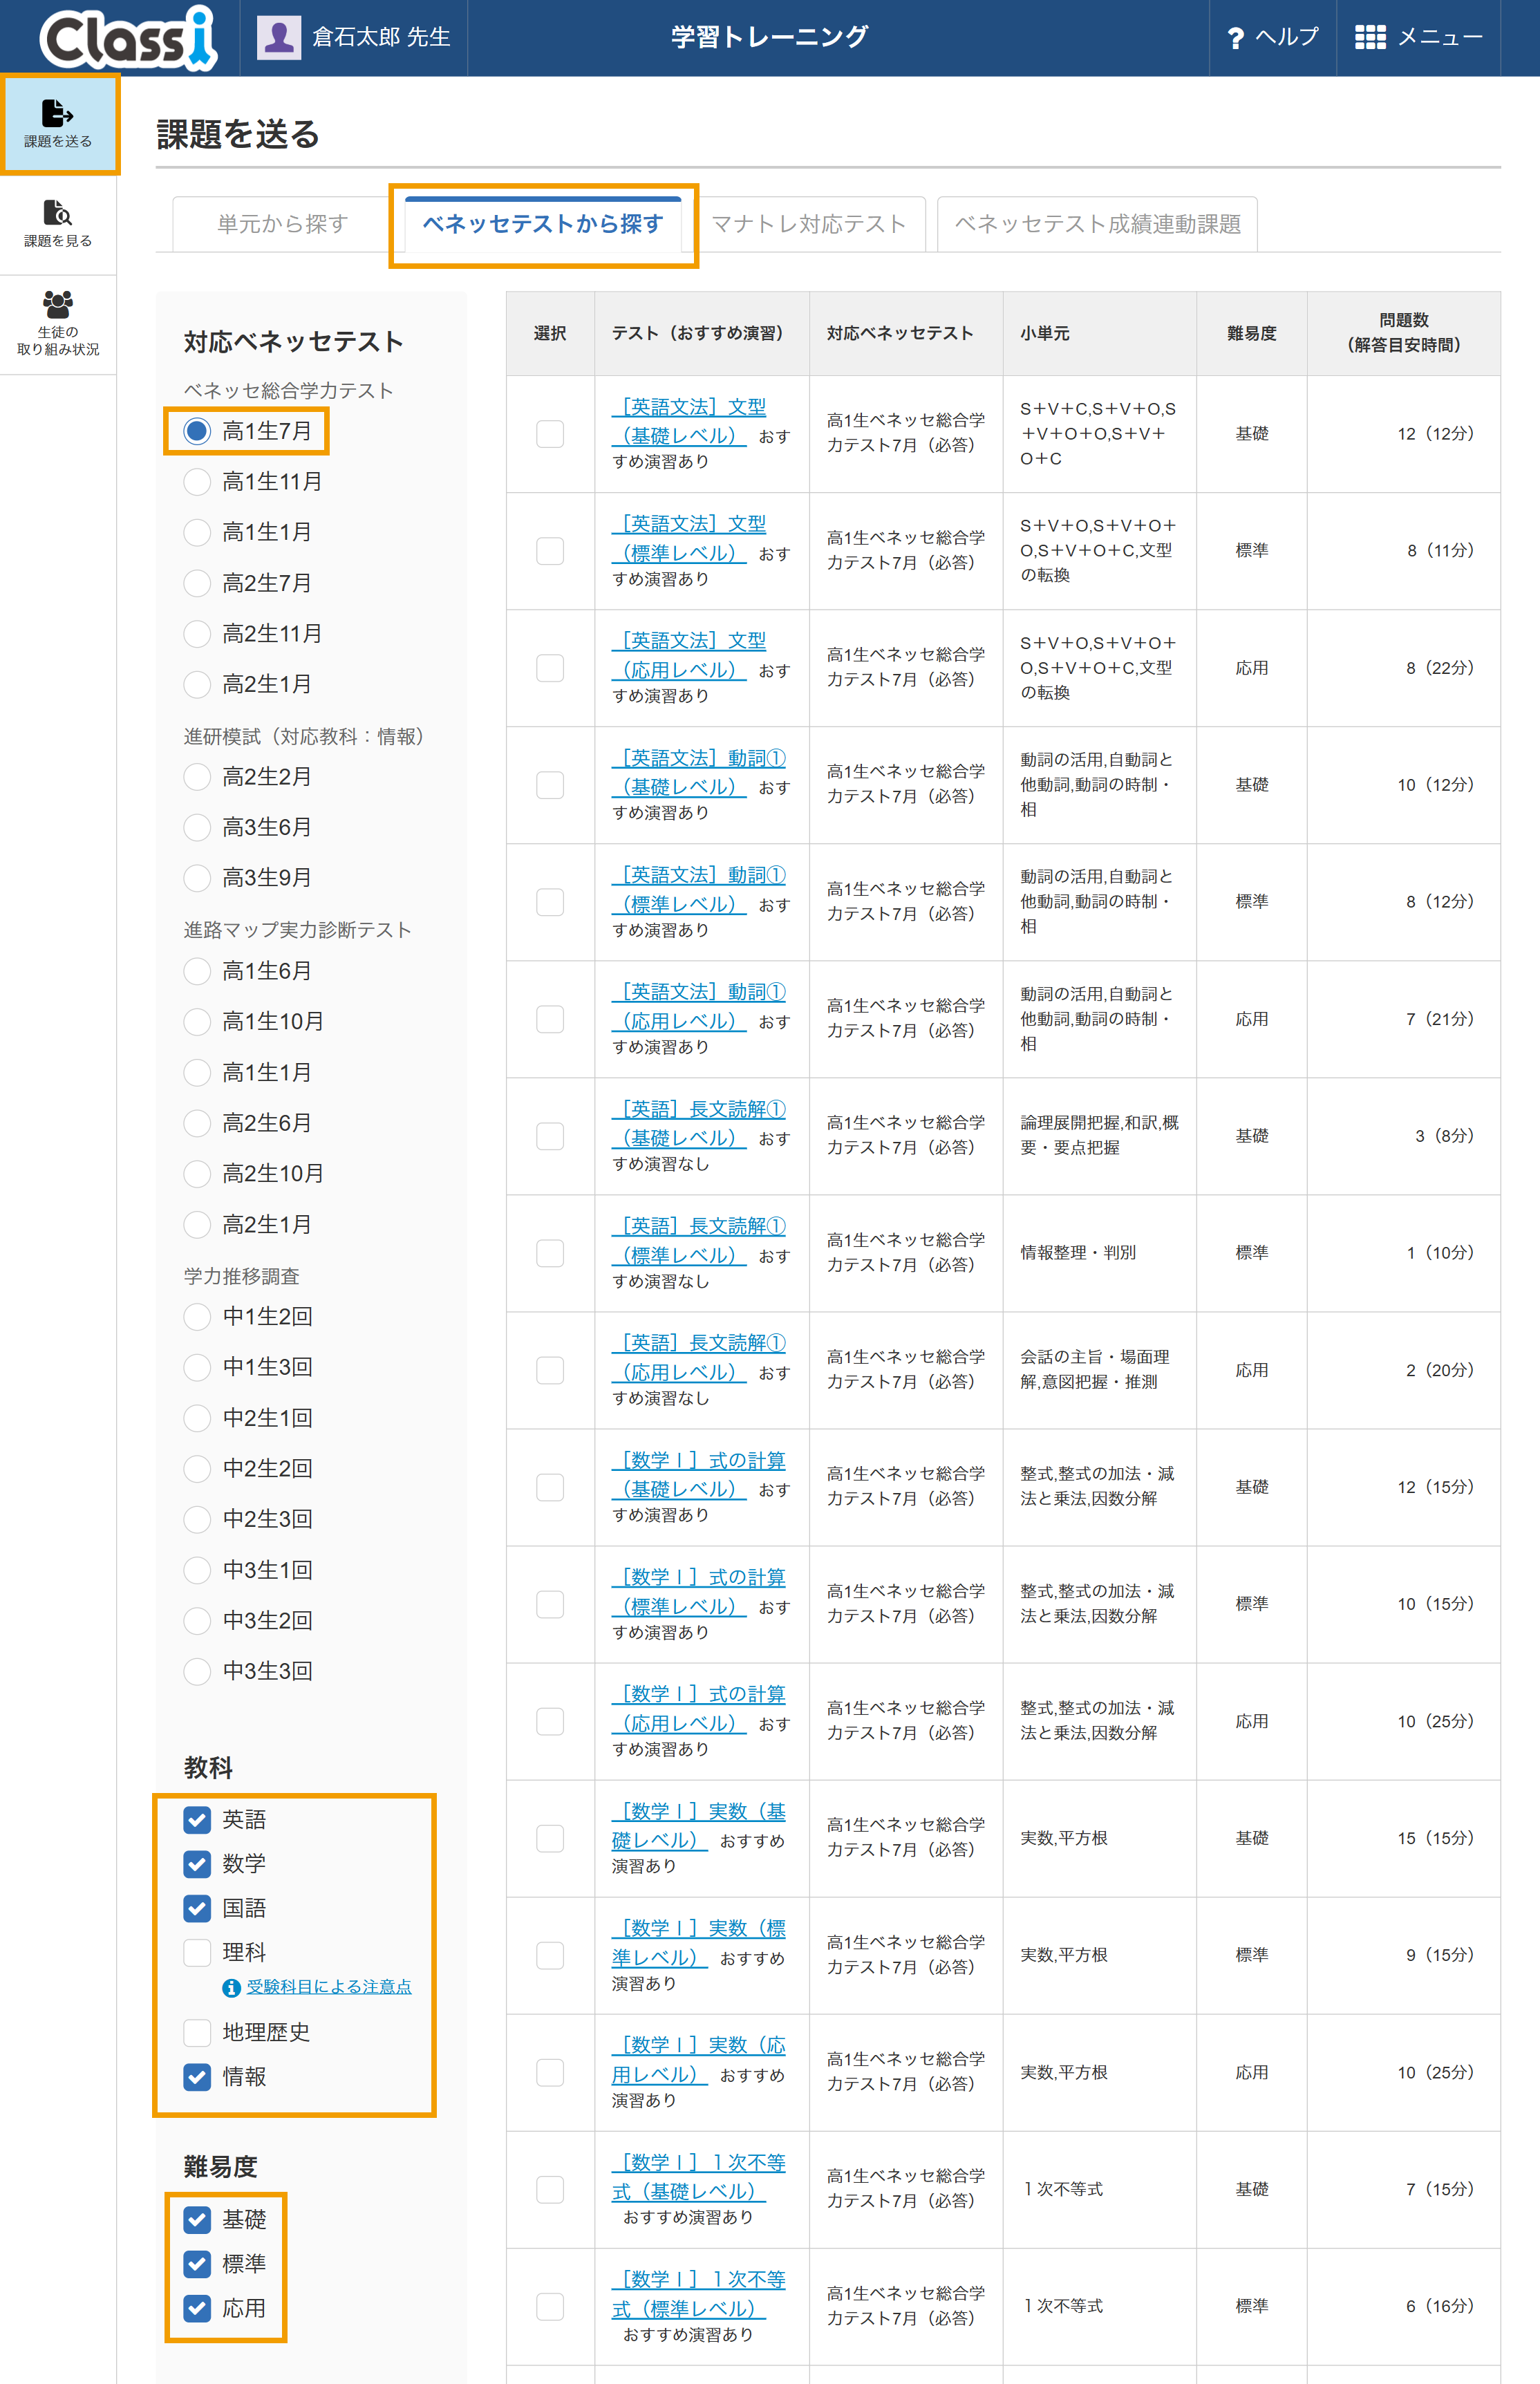
Task: Select 高2生6月 radio option
Action: click(x=197, y=1123)
